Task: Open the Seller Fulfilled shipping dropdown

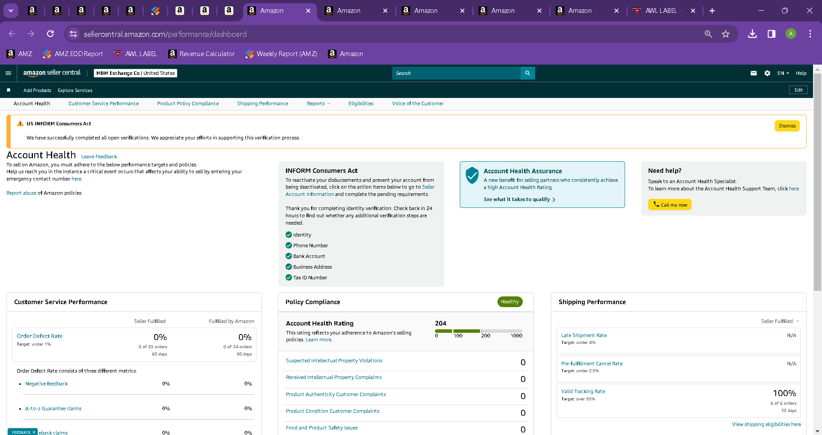Action: (x=780, y=321)
